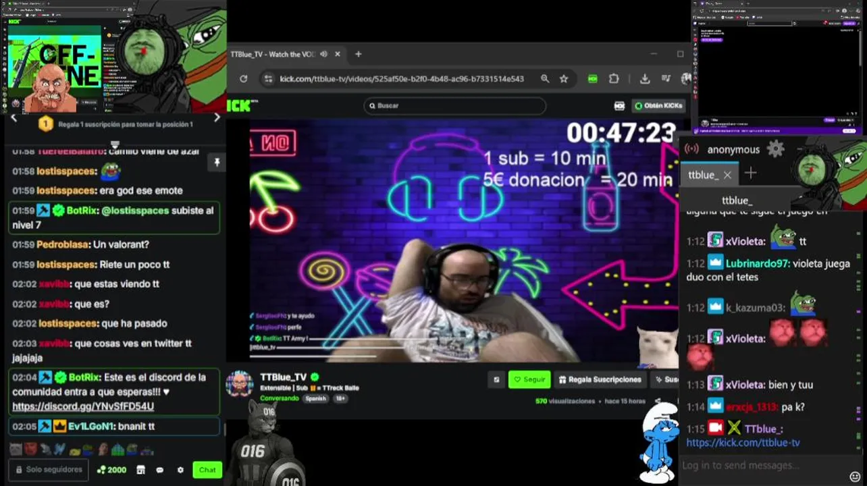The height and width of the screenshot is (486, 867).
Task: Click lostisspaces username at 01:59 Riete message
Action: pyautogui.click(x=65, y=265)
